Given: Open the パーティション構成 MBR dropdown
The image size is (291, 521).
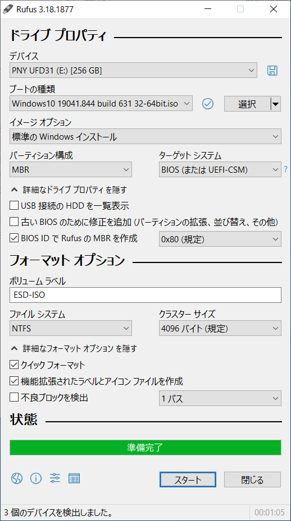Looking at the screenshot, I should pos(71,170).
